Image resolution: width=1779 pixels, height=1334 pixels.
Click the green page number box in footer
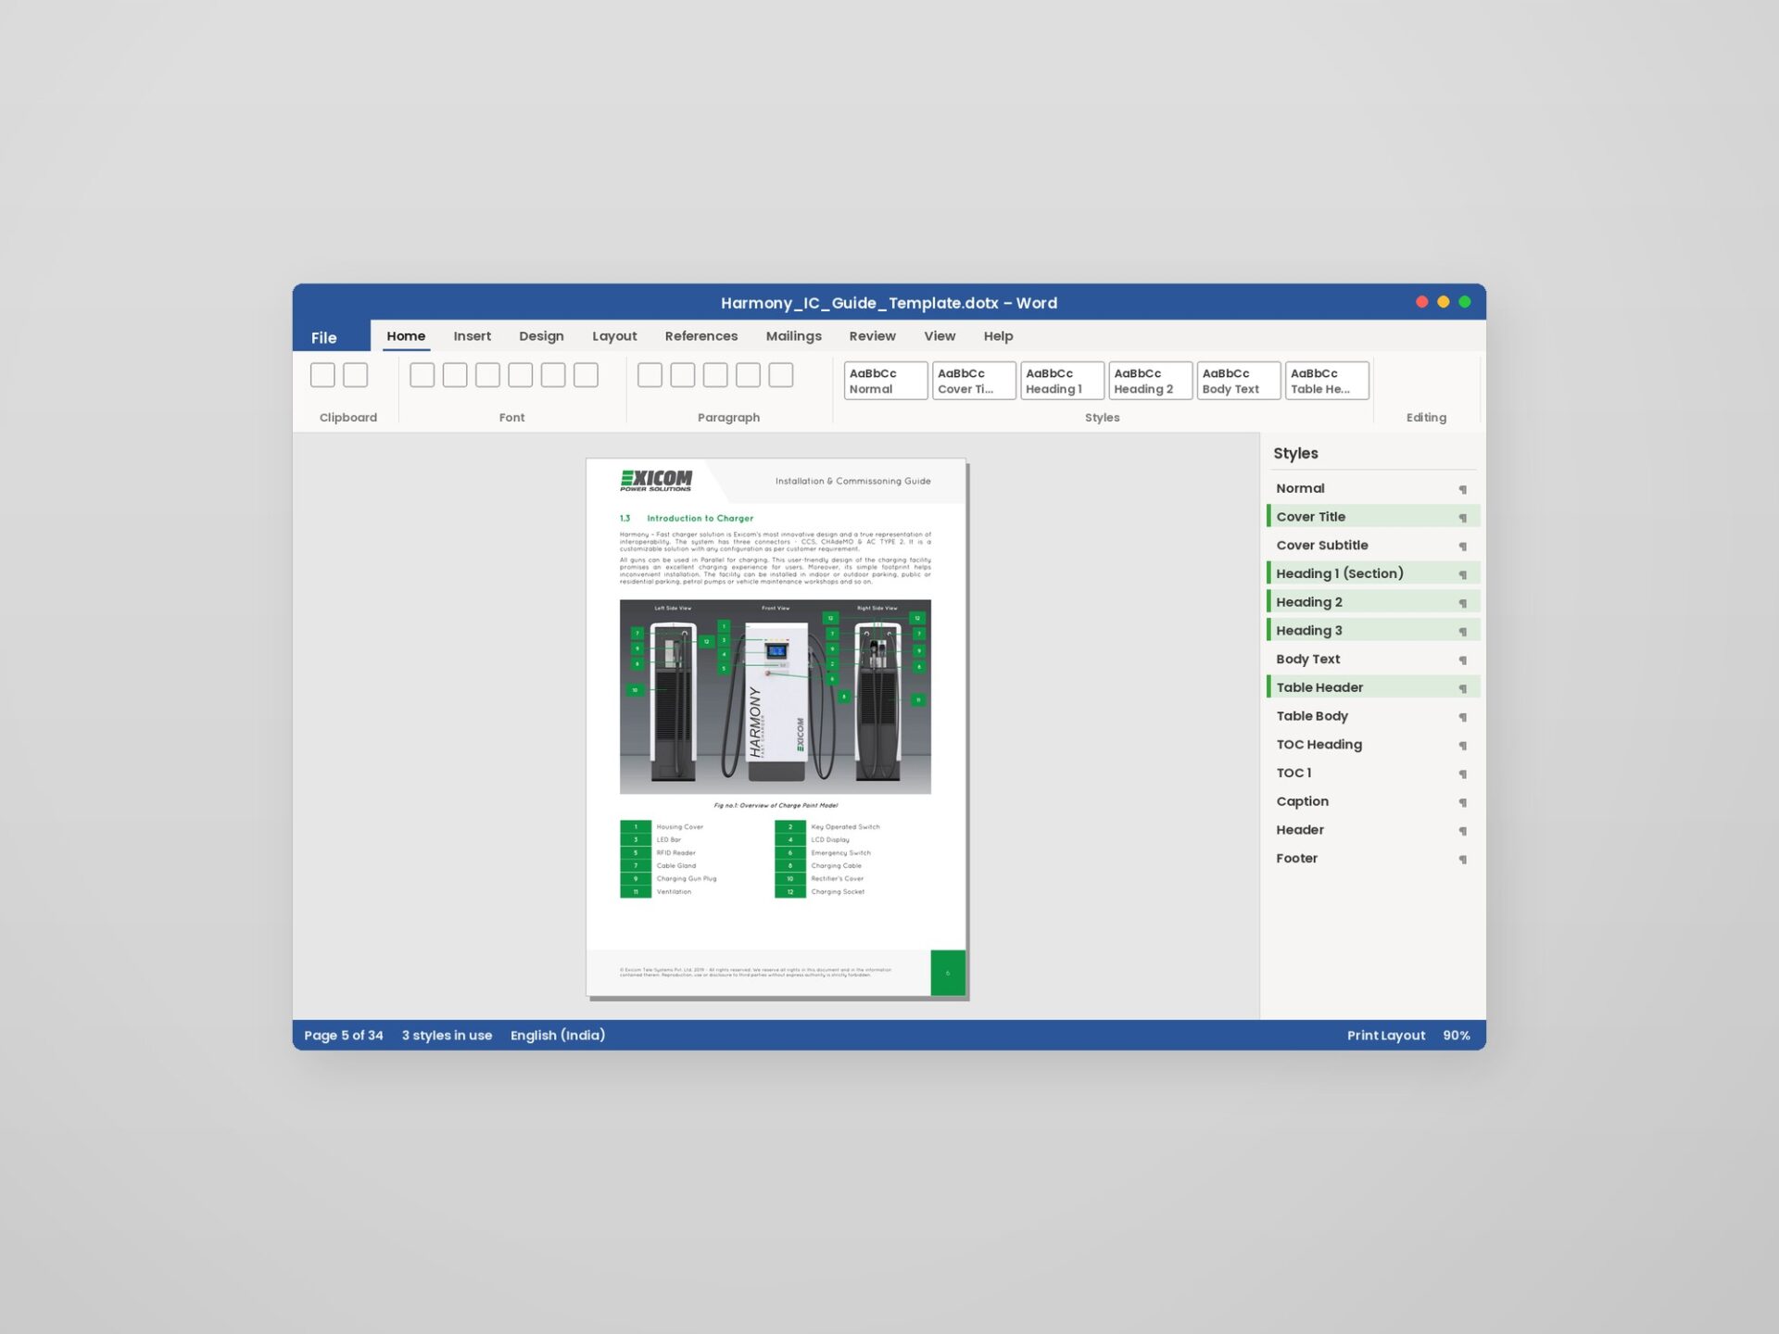click(948, 973)
